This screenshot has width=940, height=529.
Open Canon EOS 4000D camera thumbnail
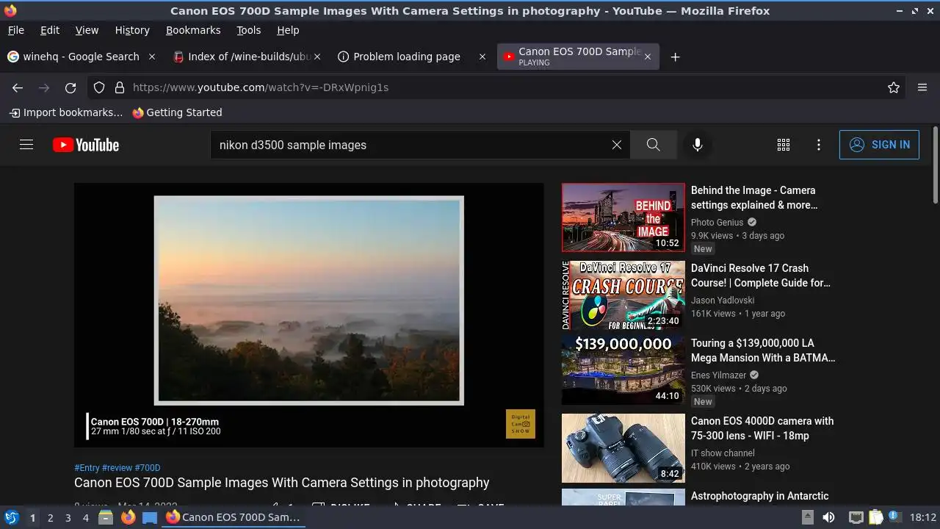pos(623,448)
